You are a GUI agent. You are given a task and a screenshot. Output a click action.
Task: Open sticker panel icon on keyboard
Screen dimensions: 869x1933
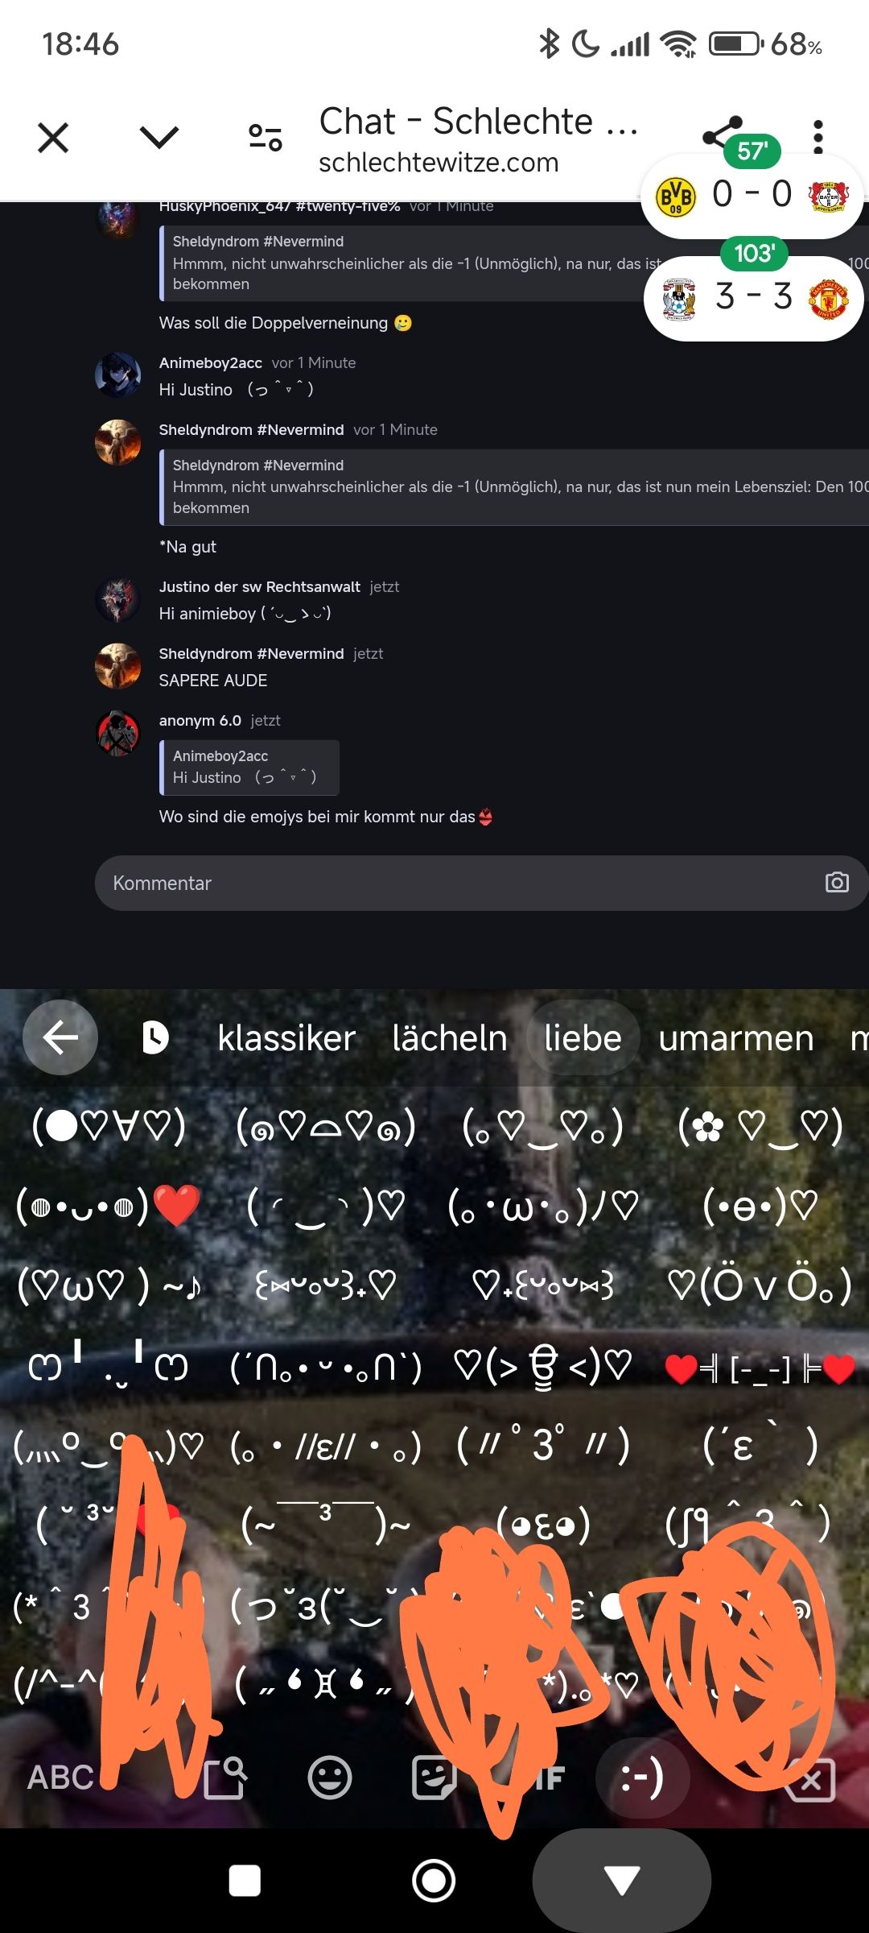pyautogui.click(x=434, y=1778)
